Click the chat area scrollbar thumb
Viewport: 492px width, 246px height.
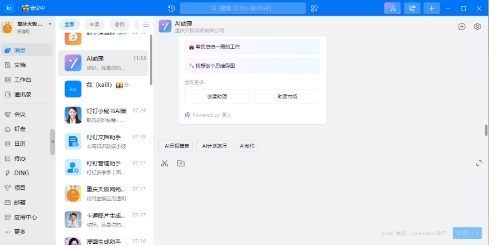coord(486,130)
